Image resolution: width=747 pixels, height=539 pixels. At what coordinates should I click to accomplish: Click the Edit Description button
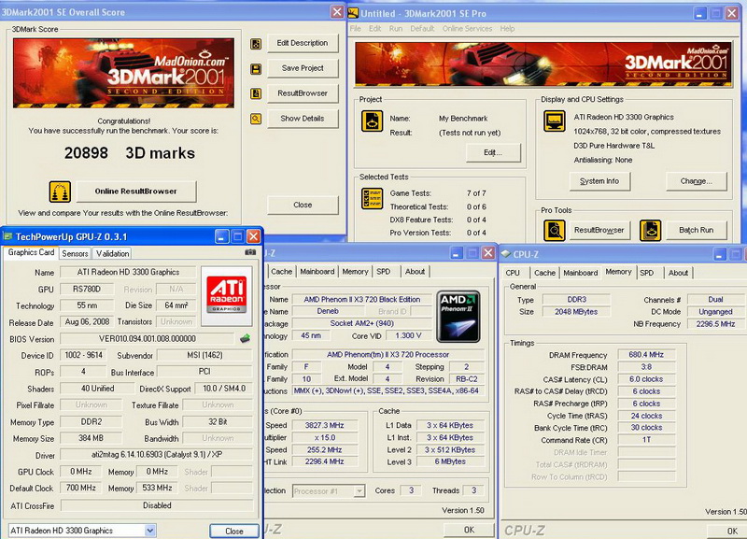tap(303, 43)
